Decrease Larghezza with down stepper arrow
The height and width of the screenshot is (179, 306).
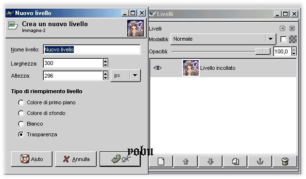pos(105,65)
